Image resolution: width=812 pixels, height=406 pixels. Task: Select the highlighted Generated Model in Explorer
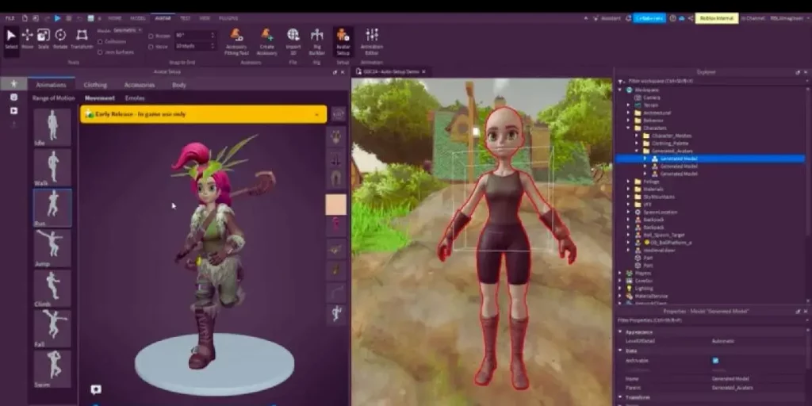click(x=710, y=159)
